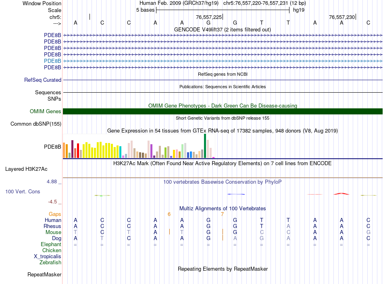Open the RepeatMasker track label
This screenshot has height=284, width=383.
[44, 275]
